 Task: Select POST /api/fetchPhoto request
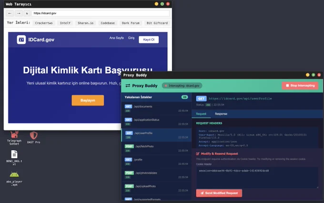(x=156, y=148)
